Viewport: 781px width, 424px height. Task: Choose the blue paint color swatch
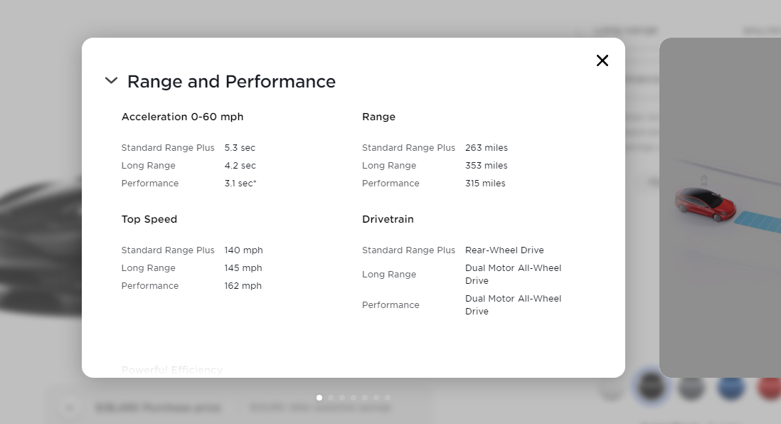730,388
